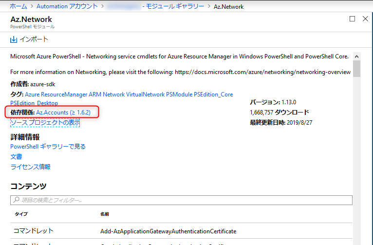Open the Network tag link
The image size is (373, 245).
coord(114,94)
